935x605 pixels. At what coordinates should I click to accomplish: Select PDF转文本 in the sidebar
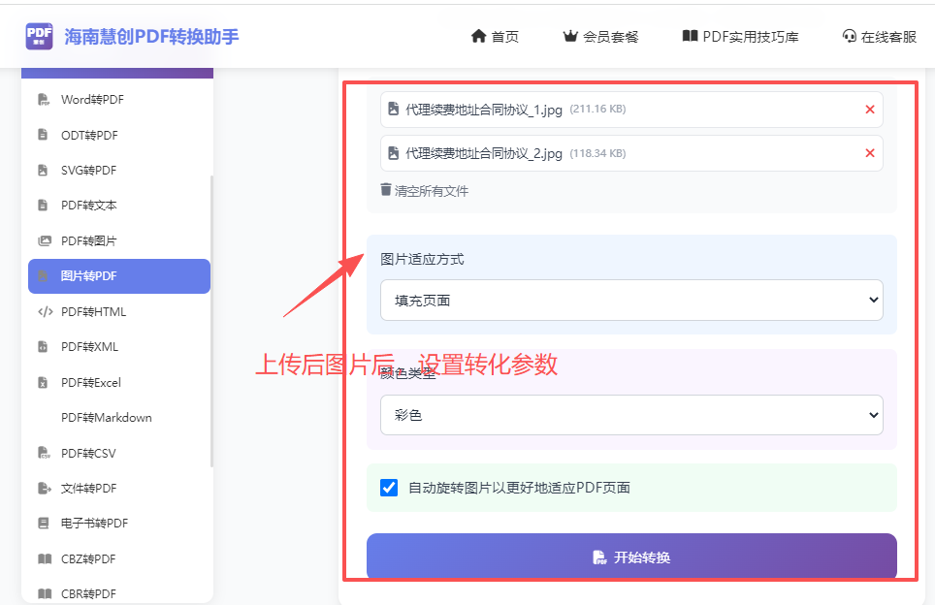coord(119,206)
